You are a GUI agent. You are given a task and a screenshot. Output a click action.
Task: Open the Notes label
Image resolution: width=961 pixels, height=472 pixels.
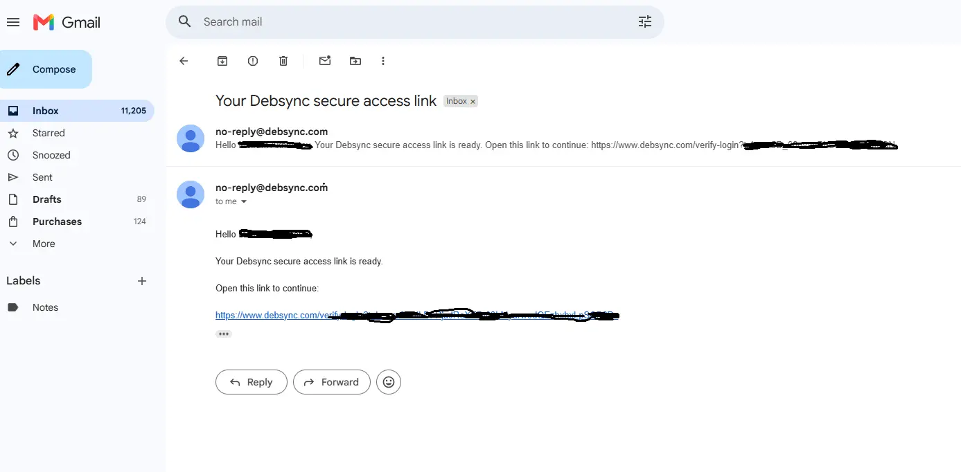[x=76, y=307]
